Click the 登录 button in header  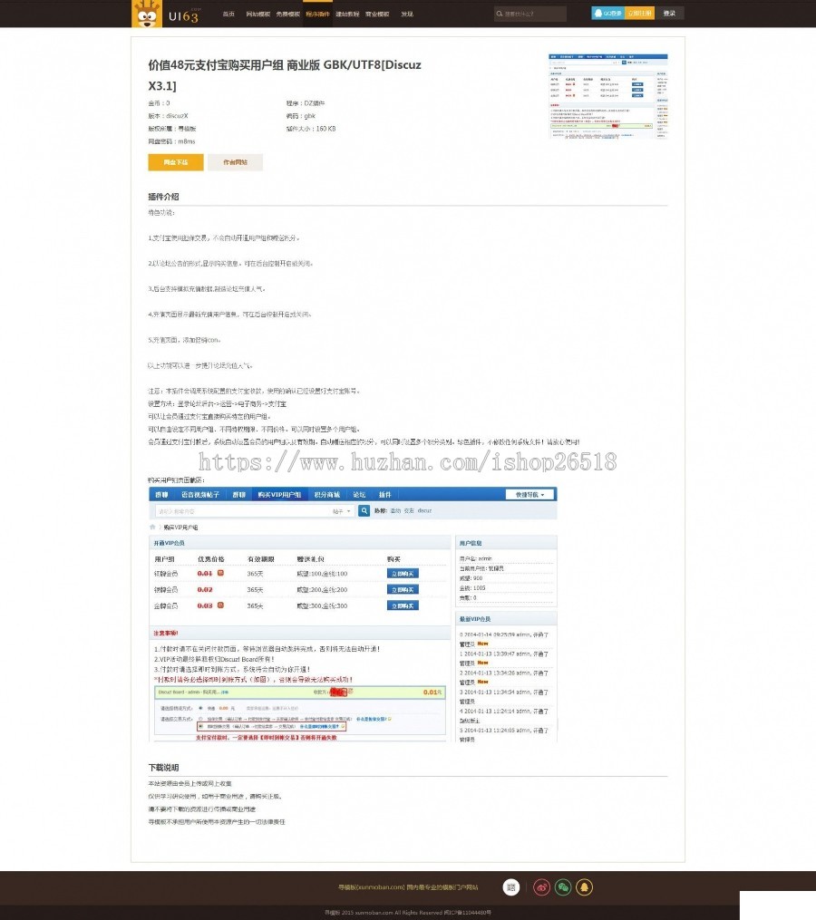[669, 13]
